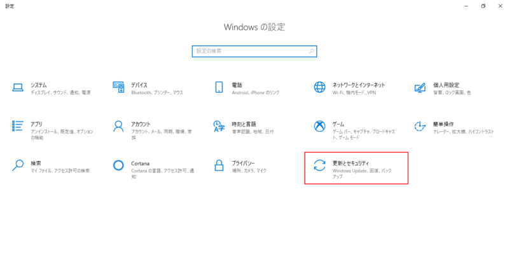
Task: Open the Cortana settings title
Action: 140,163
